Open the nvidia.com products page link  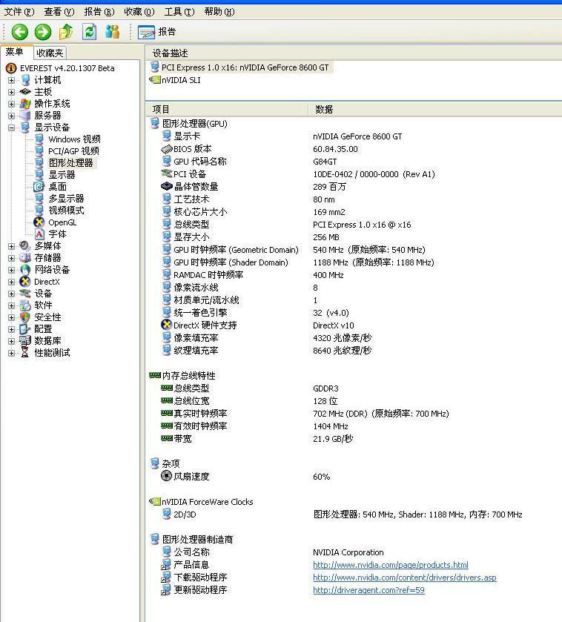point(390,565)
